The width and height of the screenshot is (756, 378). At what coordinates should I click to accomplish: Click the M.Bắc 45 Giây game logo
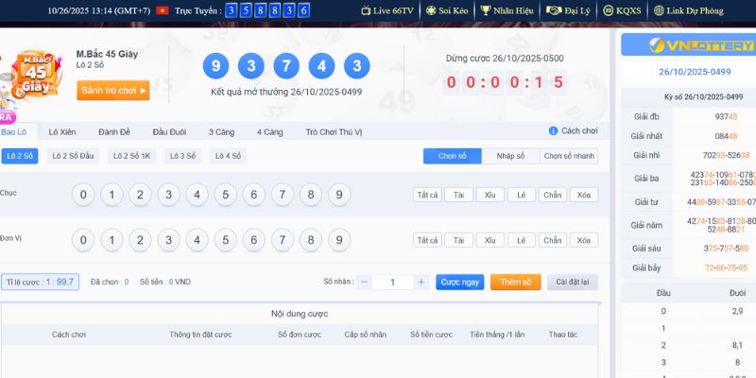point(37,75)
